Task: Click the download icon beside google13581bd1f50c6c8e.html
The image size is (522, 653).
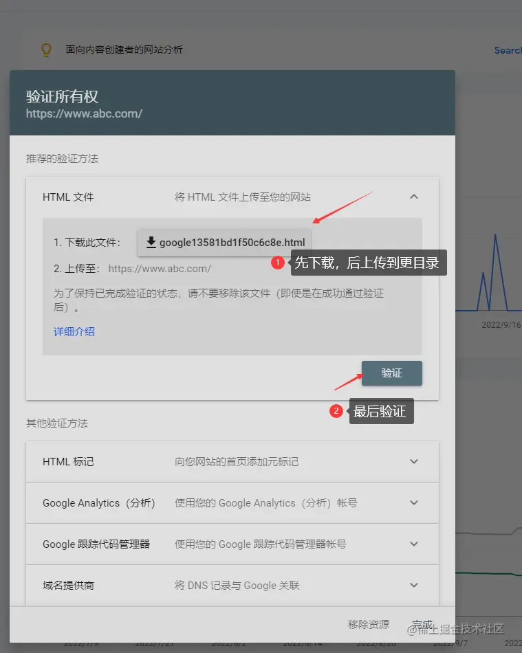Action: [151, 242]
